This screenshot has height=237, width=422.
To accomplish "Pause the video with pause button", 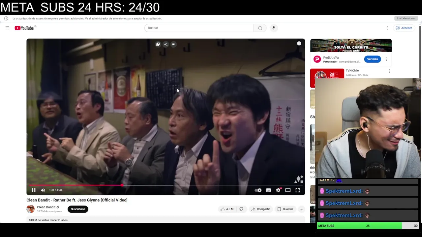I will click(x=34, y=190).
